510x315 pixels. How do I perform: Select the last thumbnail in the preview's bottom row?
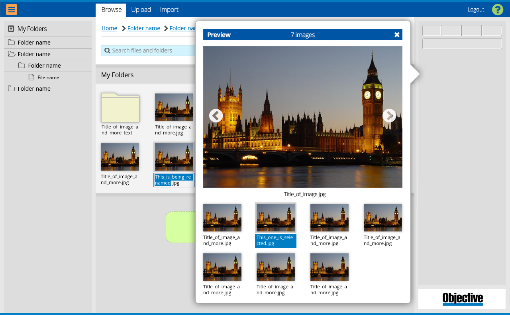(330, 267)
